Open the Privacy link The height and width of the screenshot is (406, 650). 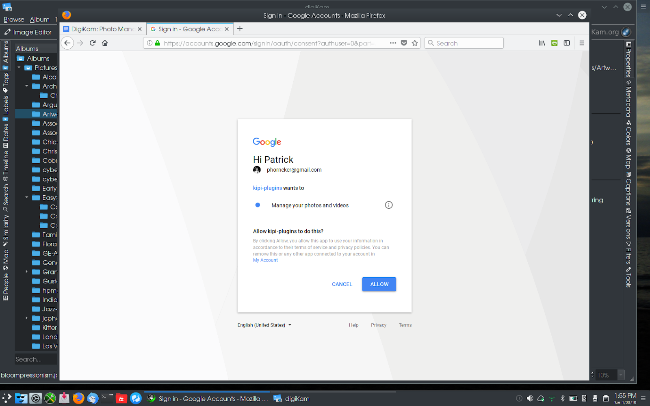click(x=379, y=325)
